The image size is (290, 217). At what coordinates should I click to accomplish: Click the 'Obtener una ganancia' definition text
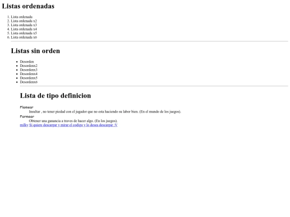pyautogui.click(x=73, y=121)
